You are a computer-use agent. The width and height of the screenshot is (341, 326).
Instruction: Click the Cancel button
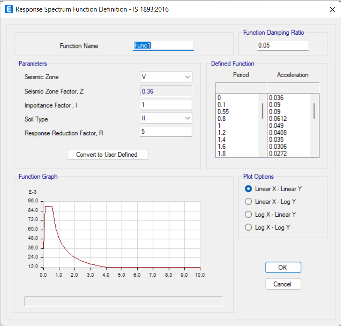pos(283,284)
